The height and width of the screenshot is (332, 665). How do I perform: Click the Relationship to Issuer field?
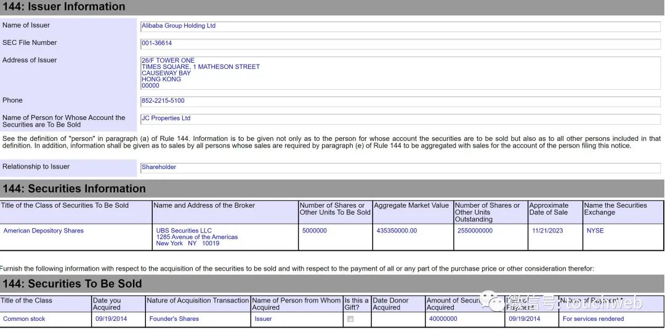[x=400, y=168]
